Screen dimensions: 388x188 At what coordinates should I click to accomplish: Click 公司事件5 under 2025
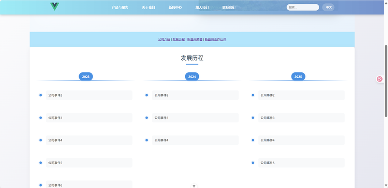click(x=301, y=163)
